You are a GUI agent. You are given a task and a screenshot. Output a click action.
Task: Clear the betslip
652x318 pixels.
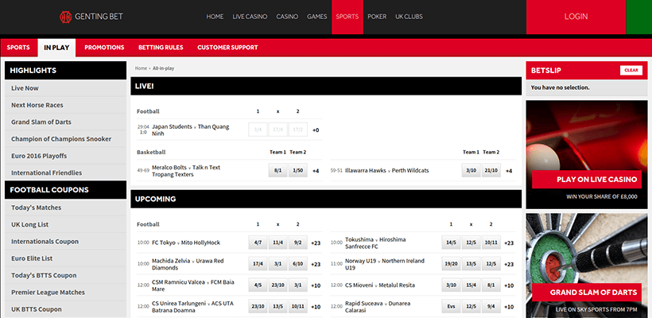(x=631, y=70)
